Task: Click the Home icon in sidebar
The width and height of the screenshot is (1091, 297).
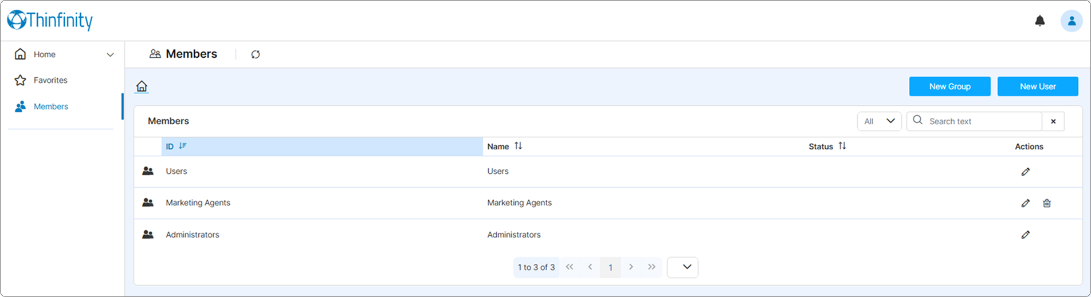Action: click(20, 54)
